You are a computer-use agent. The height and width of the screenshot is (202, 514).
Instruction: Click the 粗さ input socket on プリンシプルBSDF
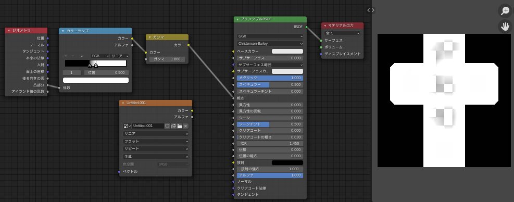[233, 98]
